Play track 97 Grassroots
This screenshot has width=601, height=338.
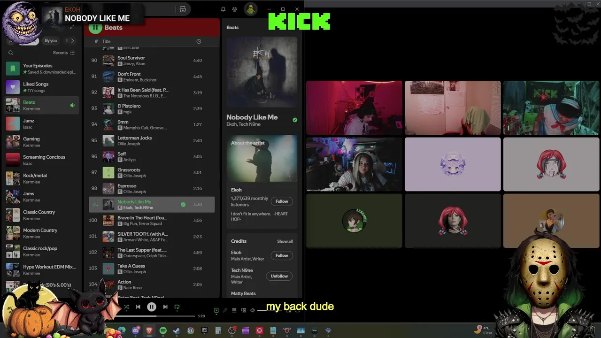click(152, 172)
